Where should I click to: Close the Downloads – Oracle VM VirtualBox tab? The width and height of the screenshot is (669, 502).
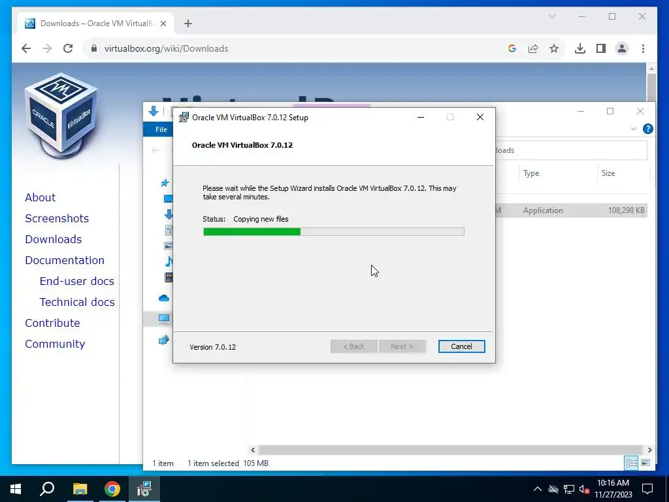click(x=163, y=24)
